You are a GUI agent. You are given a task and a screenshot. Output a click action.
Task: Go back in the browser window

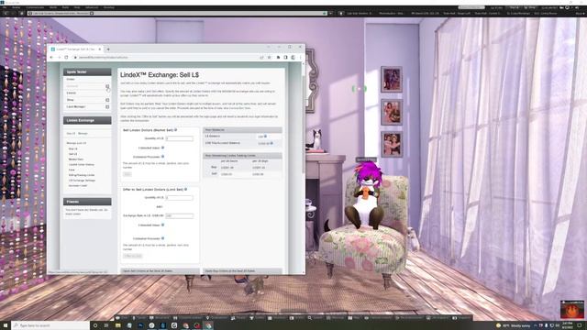click(x=51, y=57)
